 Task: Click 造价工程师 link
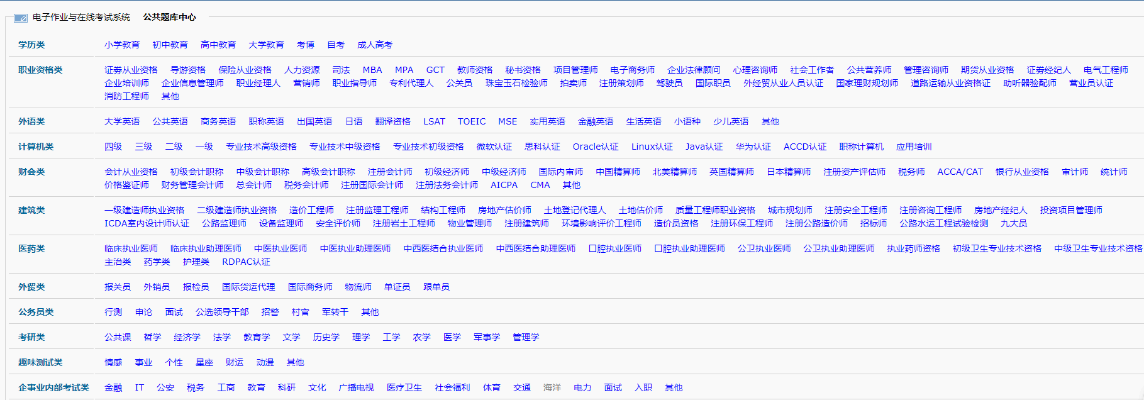pos(311,210)
